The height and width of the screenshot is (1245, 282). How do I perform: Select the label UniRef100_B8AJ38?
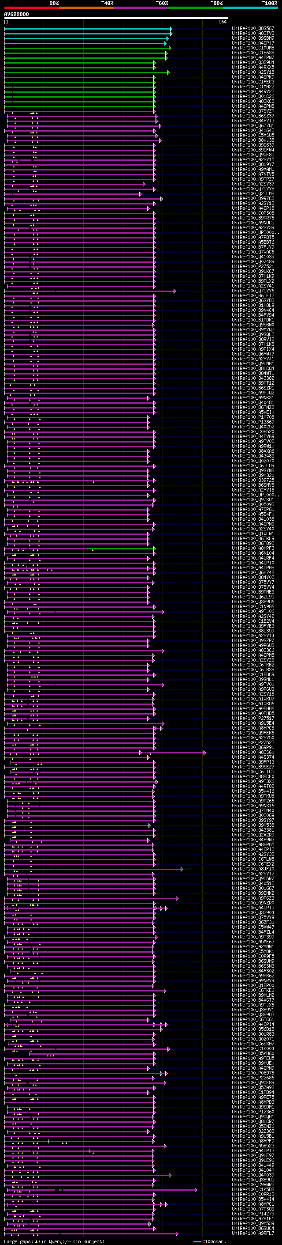pyautogui.click(x=253, y=140)
